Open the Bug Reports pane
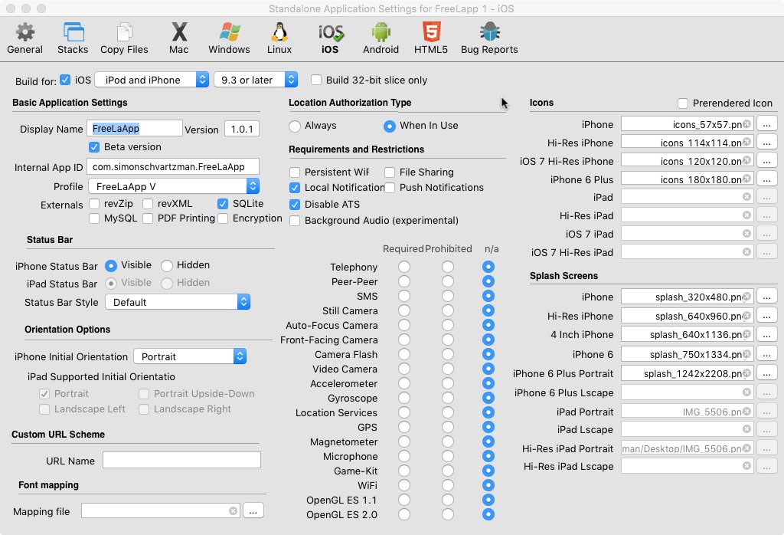Image resolution: width=784 pixels, height=535 pixels. click(489, 38)
